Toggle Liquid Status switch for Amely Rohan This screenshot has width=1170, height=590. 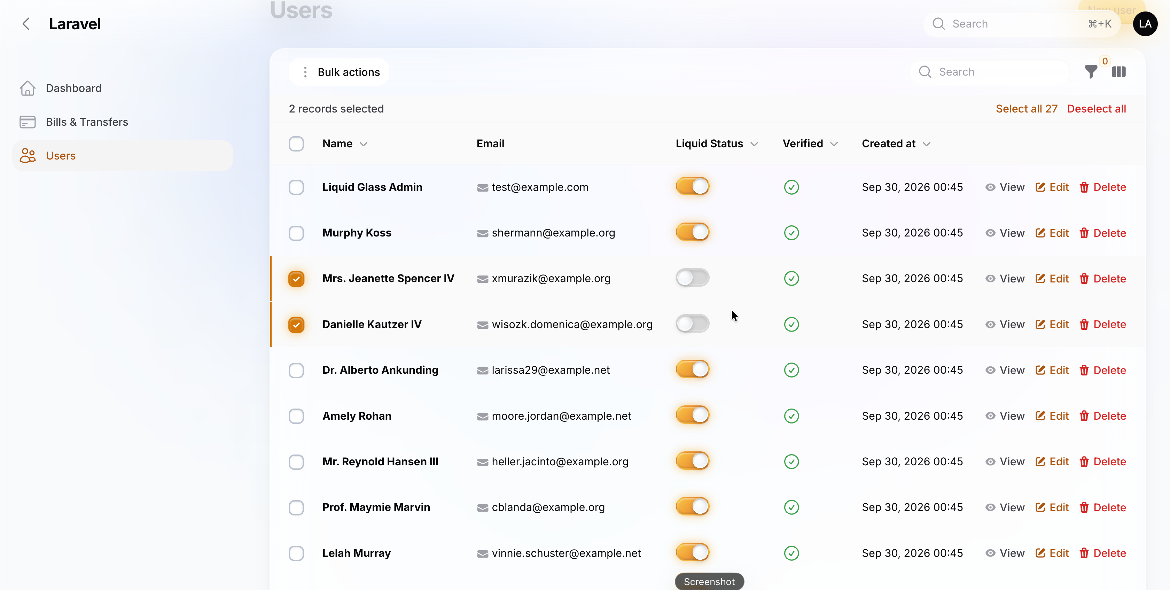click(x=692, y=415)
